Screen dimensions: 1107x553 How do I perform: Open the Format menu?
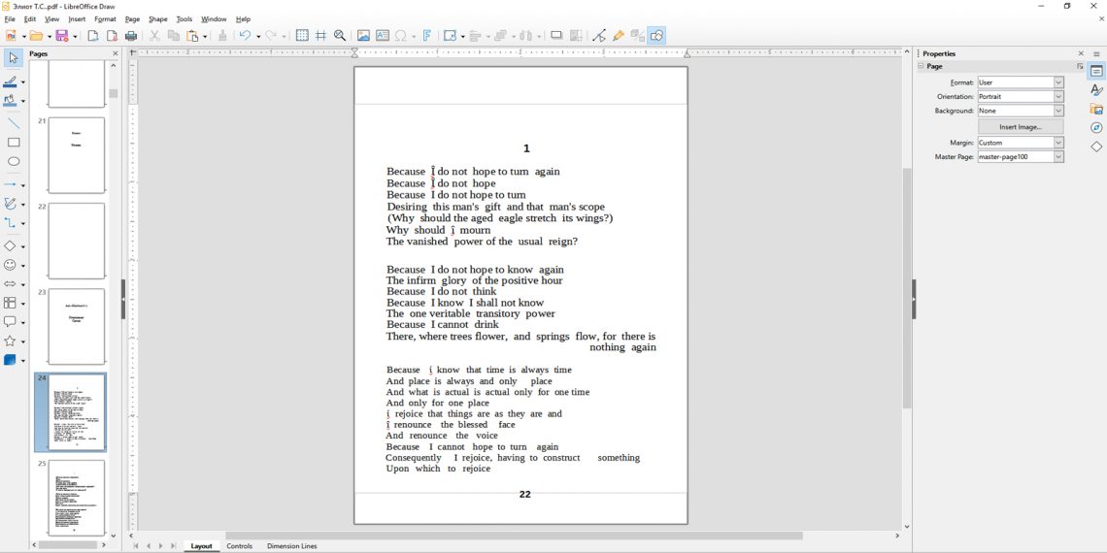[x=105, y=19]
